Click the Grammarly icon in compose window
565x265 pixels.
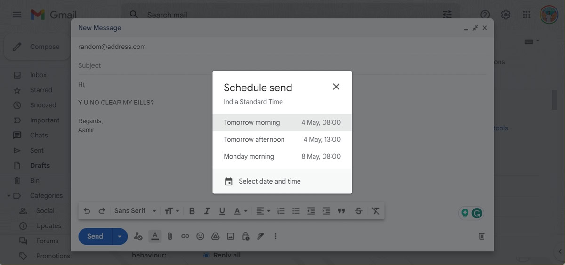(477, 213)
